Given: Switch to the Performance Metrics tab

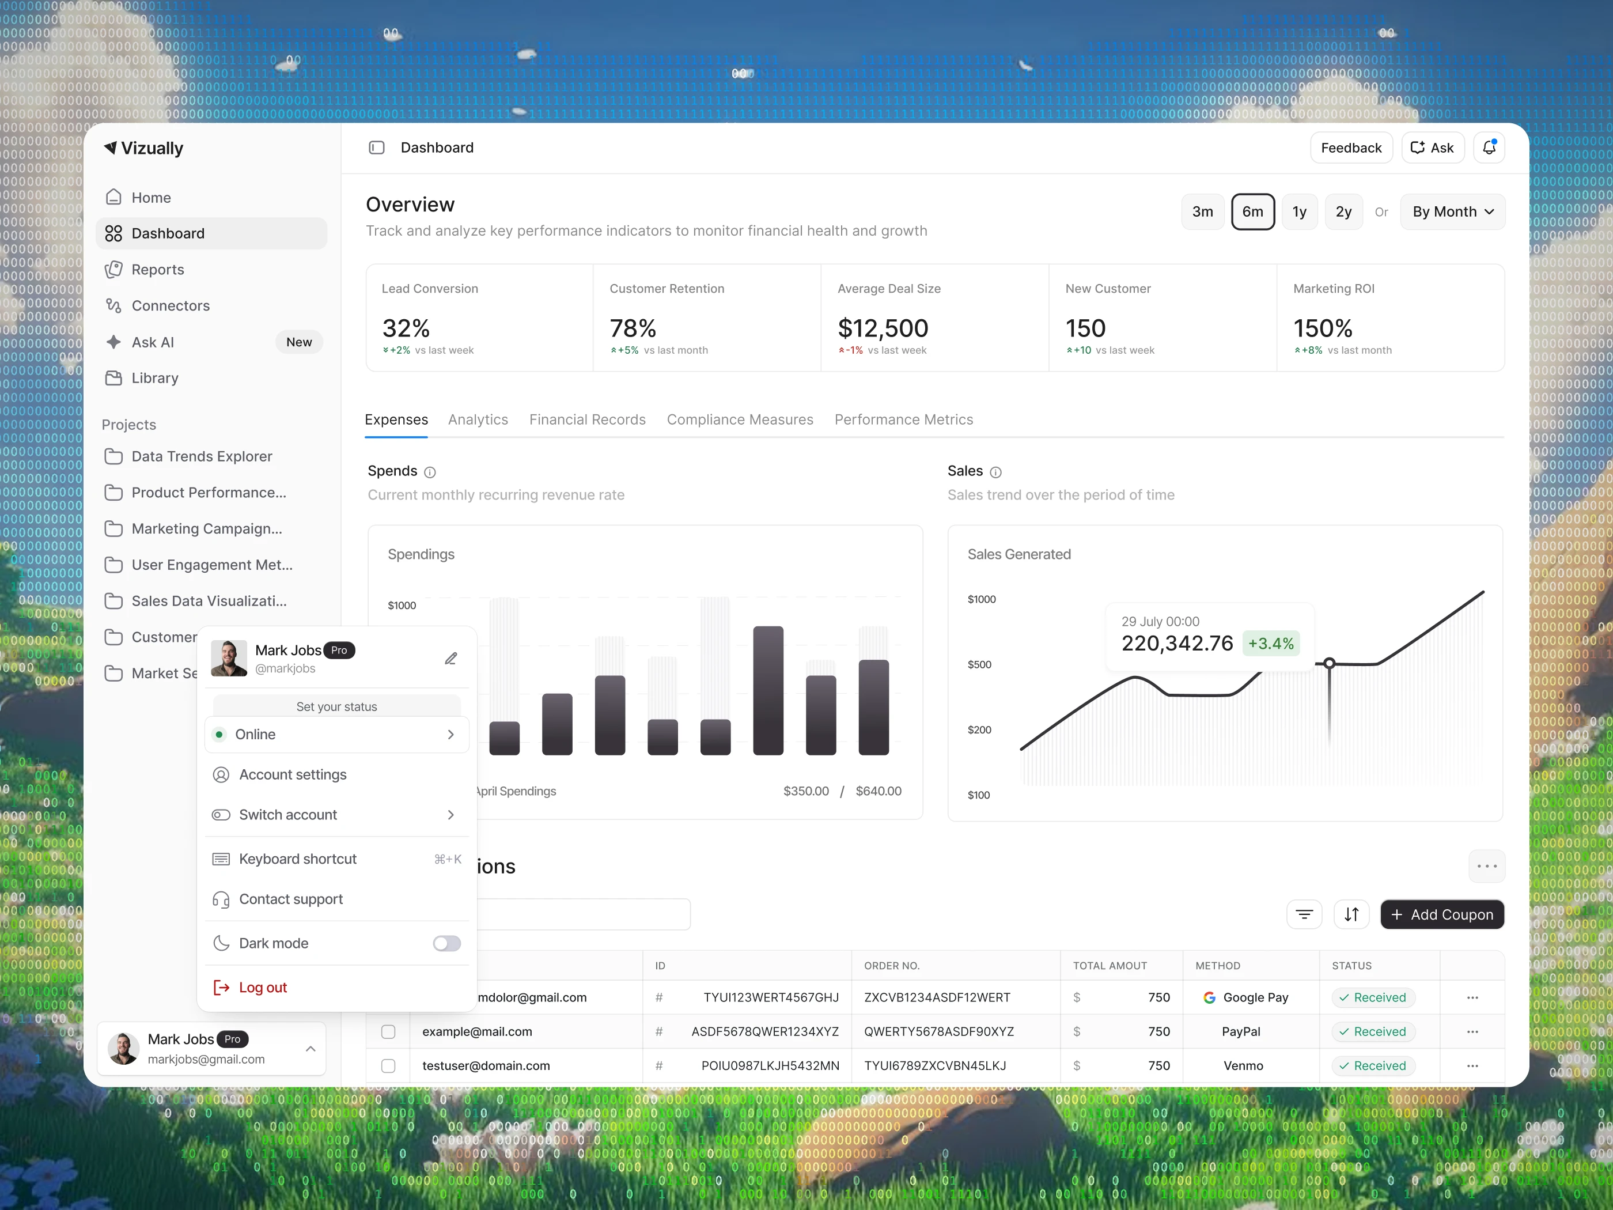Looking at the screenshot, I should [x=903, y=419].
